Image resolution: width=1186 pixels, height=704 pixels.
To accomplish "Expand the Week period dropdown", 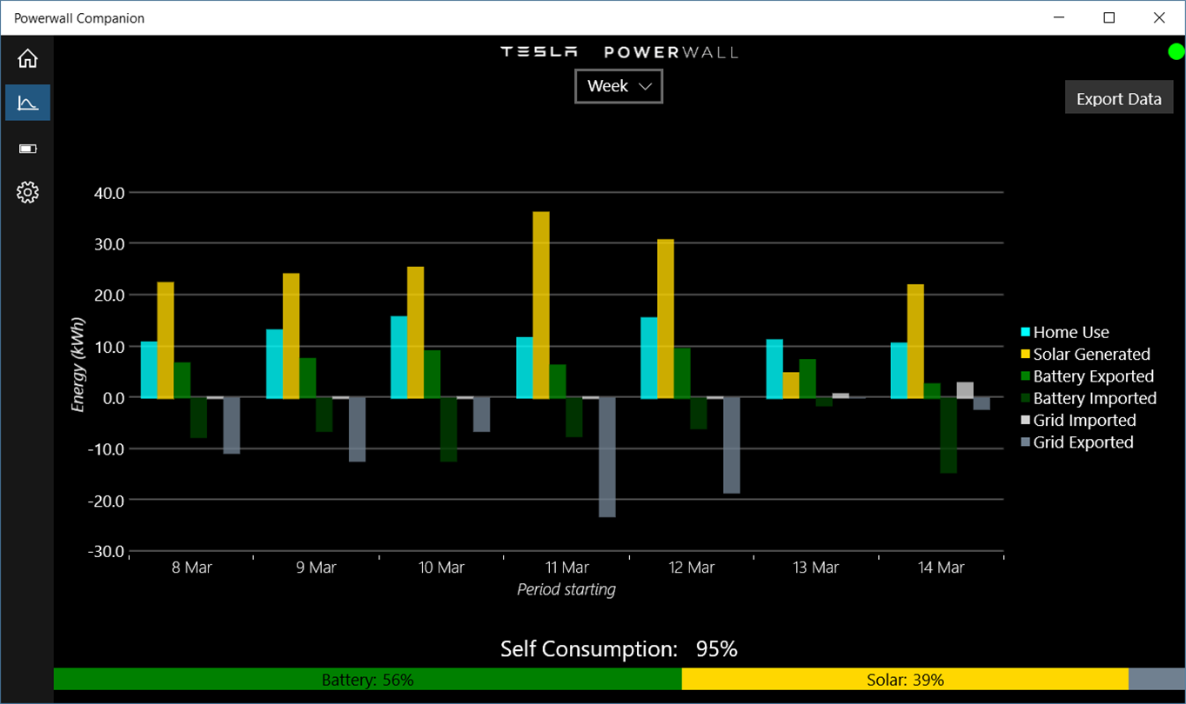I will tap(619, 86).
